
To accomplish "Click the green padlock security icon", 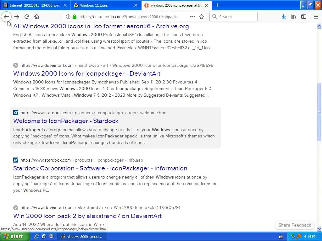I will (x=74, y=17).
